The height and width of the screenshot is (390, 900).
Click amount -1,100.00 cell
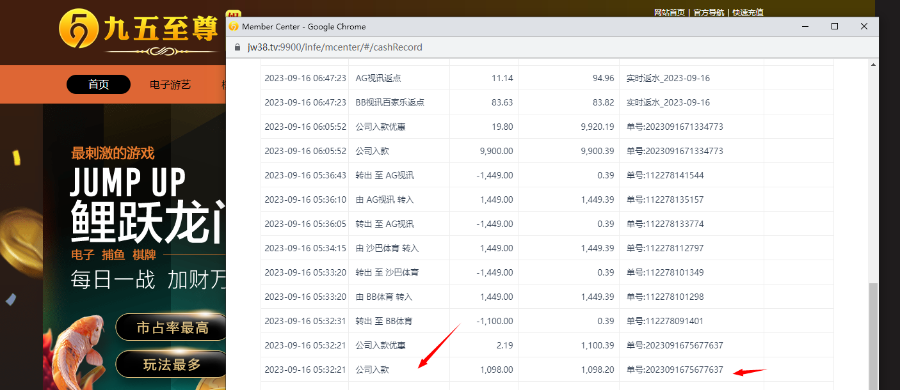click(x=484, y=321)
